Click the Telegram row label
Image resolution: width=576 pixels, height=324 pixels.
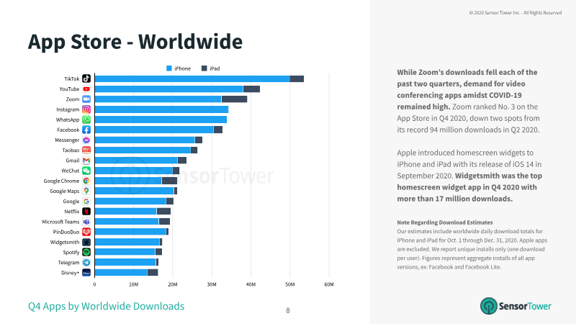click(x=68, y=263)
